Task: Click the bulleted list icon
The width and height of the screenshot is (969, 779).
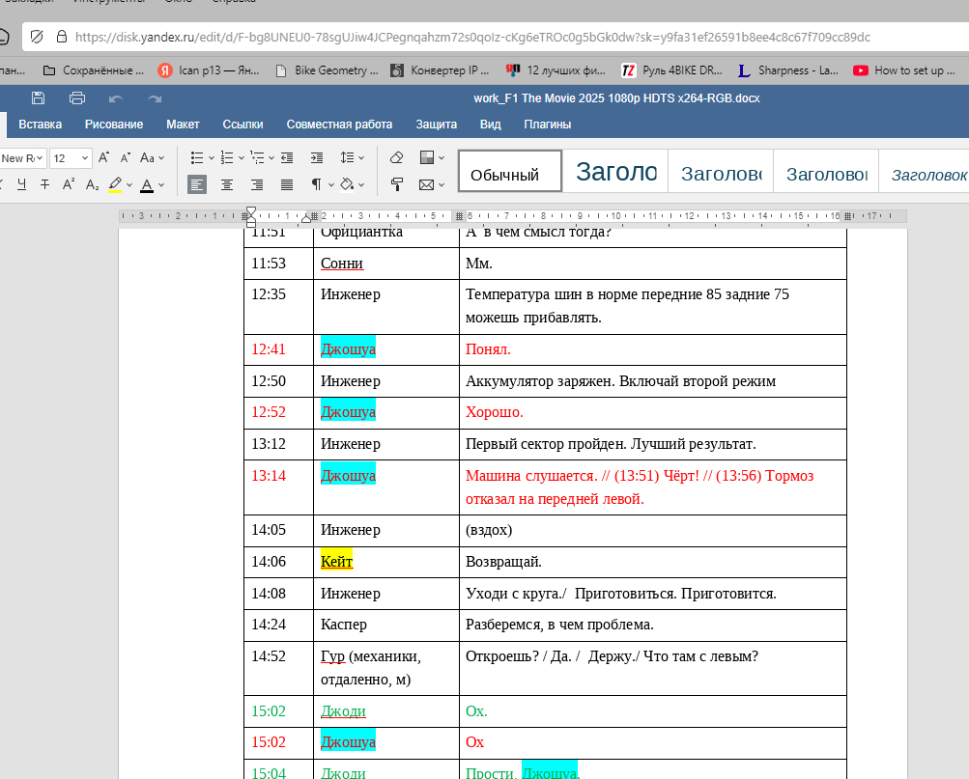Action: pos(196,158)
